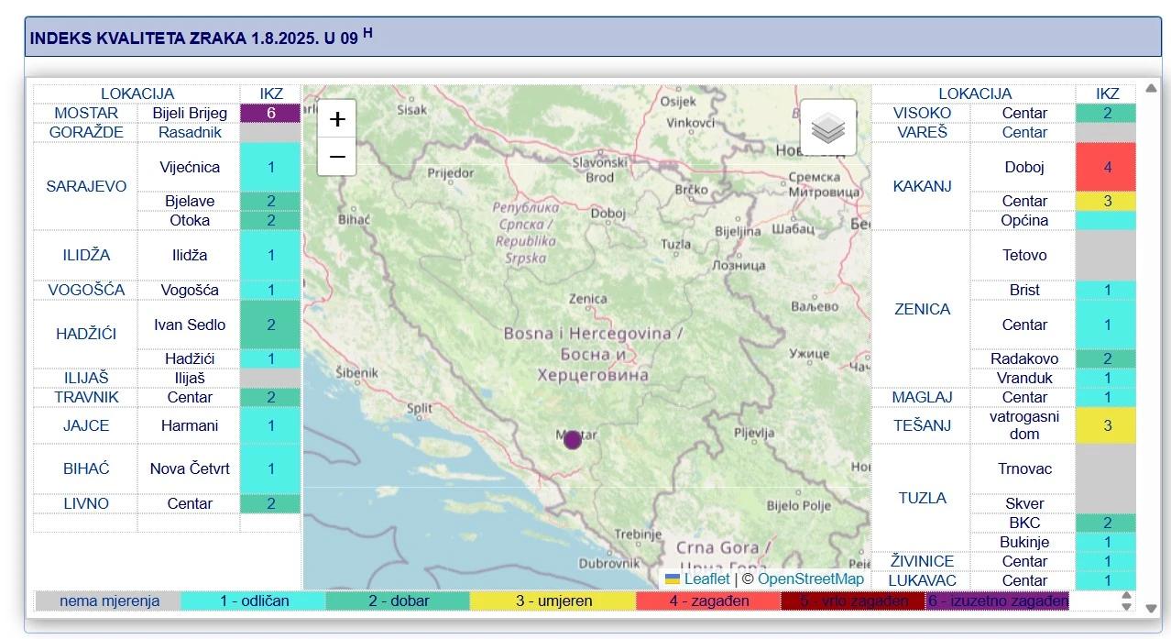The width and height of the screenshot is (1171, 639).
Task: Select the TUZLA location cell
Action: (x=922, y=498)
